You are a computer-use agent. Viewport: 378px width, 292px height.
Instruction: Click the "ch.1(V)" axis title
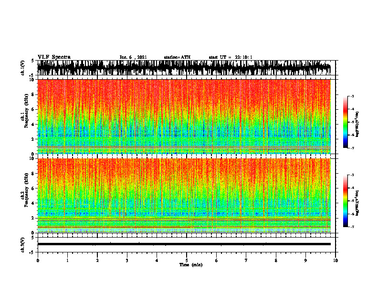(23, 68)
